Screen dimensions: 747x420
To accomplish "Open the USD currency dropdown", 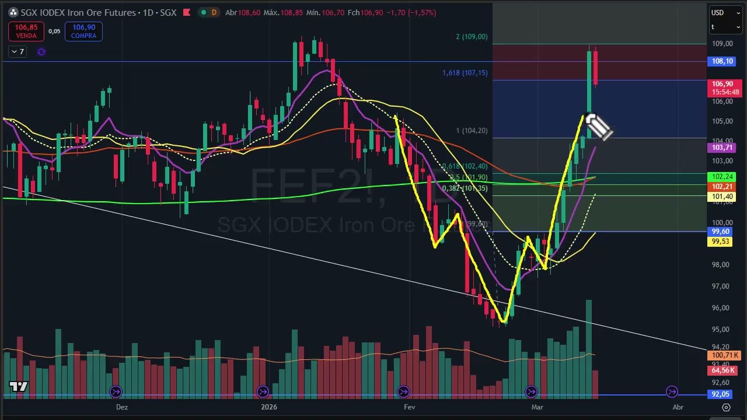I will [x=725, y=13].
